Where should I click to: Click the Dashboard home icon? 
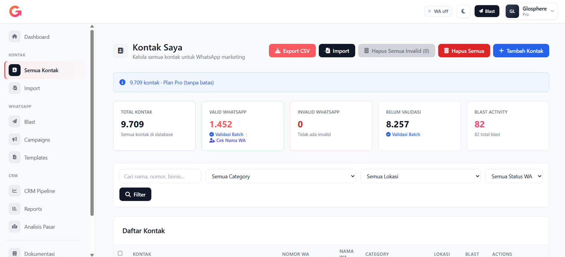pyautogui.click(x=15, y=37)
